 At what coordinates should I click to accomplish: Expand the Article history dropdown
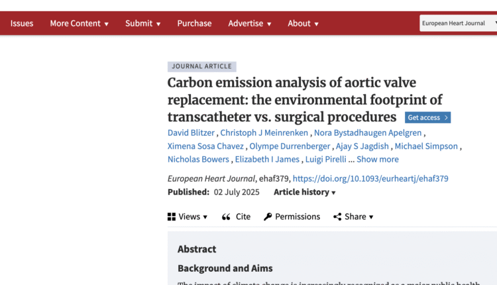tap(305, 192)
